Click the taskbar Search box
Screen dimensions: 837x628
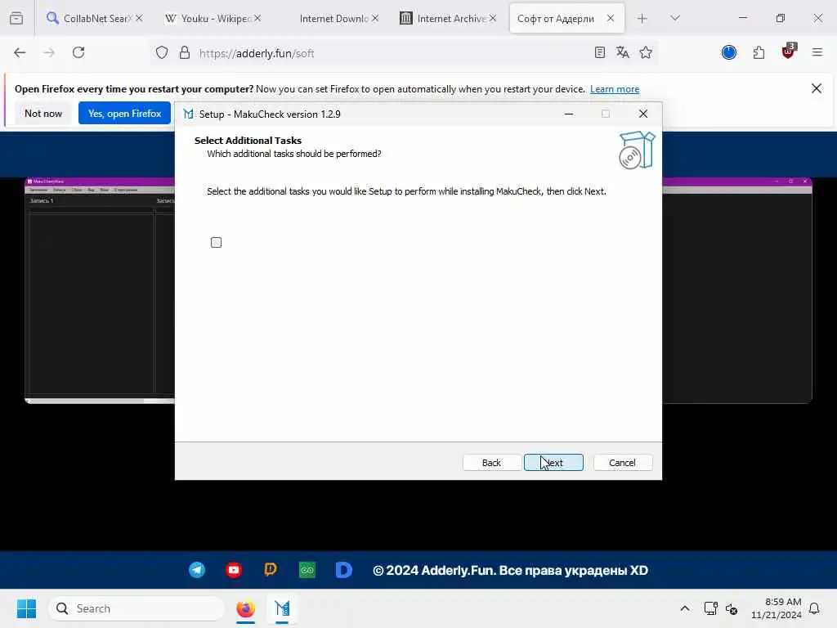pos(137,608)
